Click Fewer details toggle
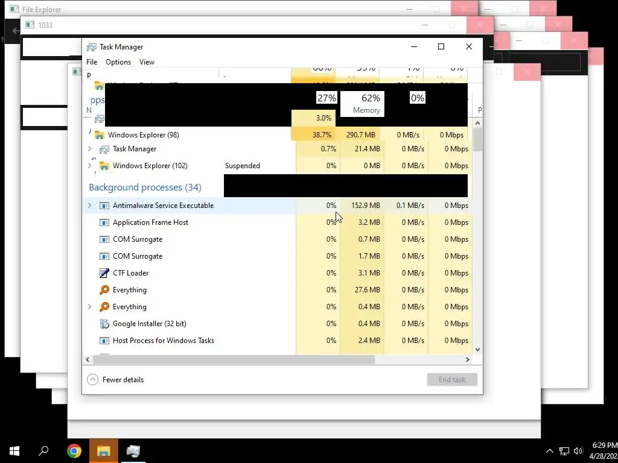Image resolution: width=618 pixels, height=463 pixels. [115, 380]
